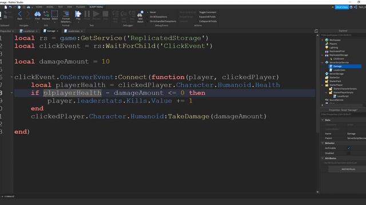Collapse the Attributes section in Properties
This screenshot has height=205, width=366.
[323, 158]
